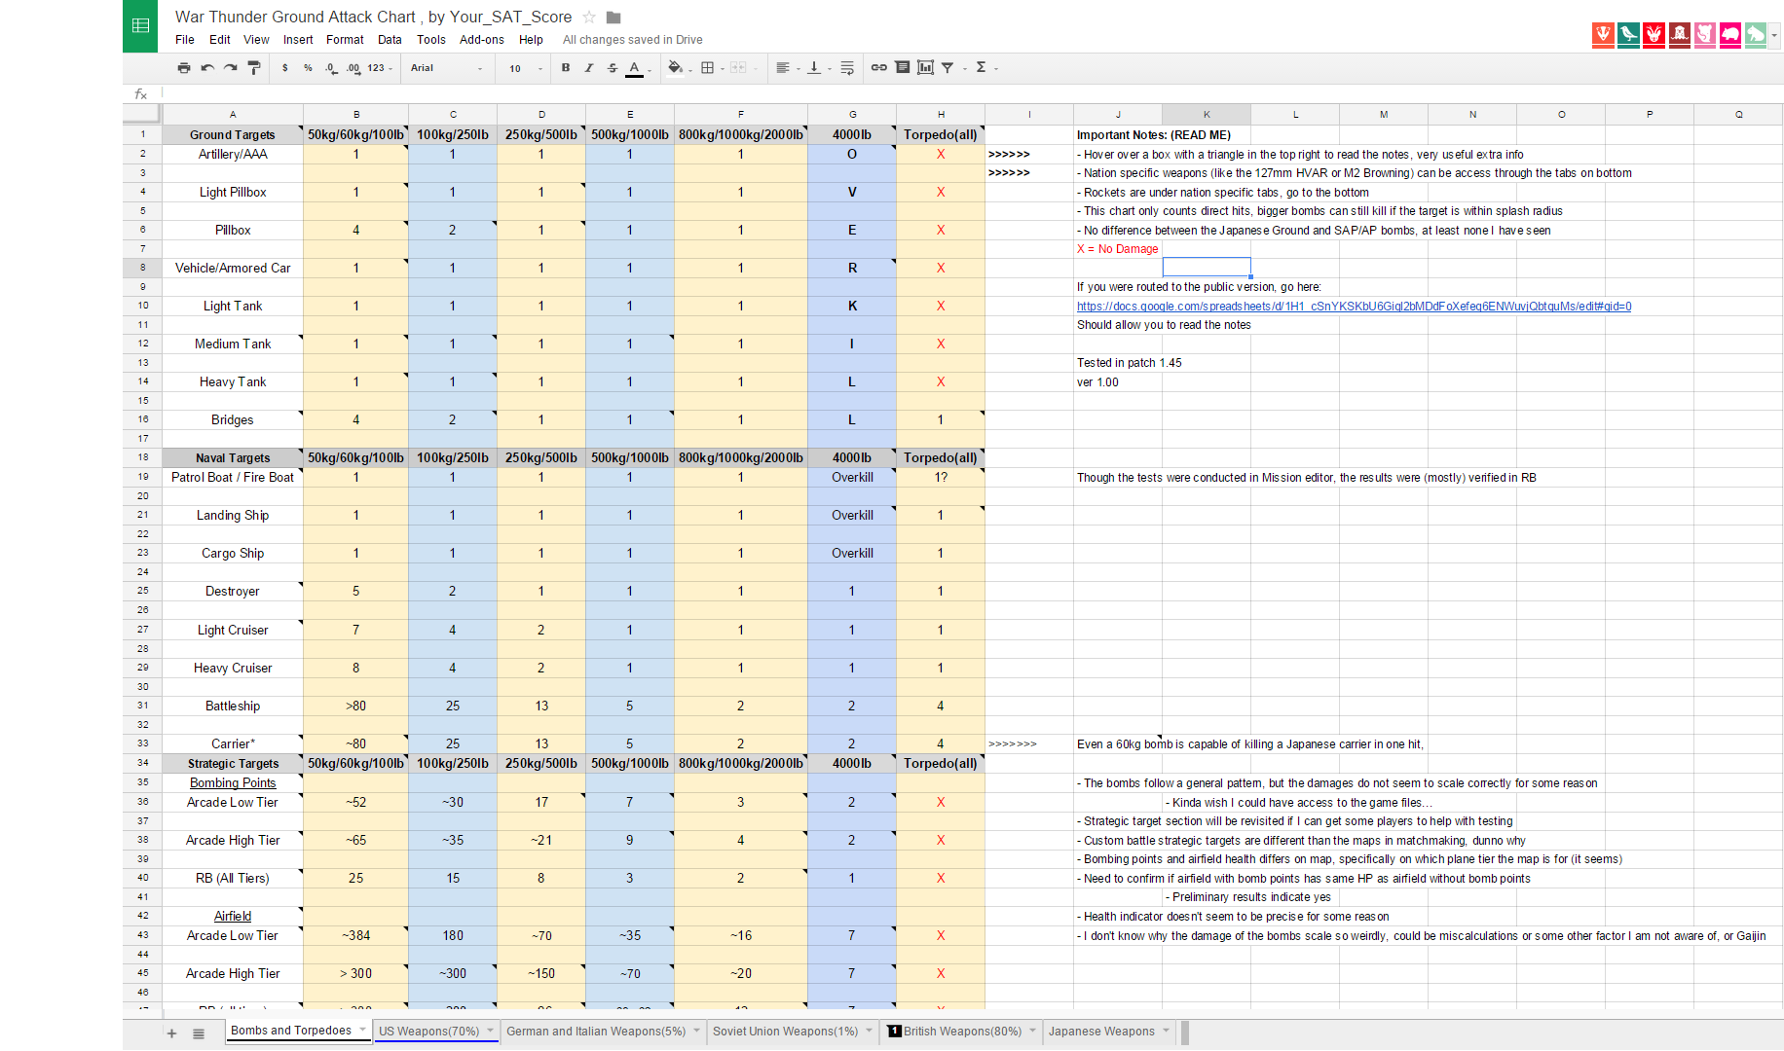Viewport: 1784px width, 1051px height.
Task: Open the Arial font dropdown
Action: click(x=446, y=68)
